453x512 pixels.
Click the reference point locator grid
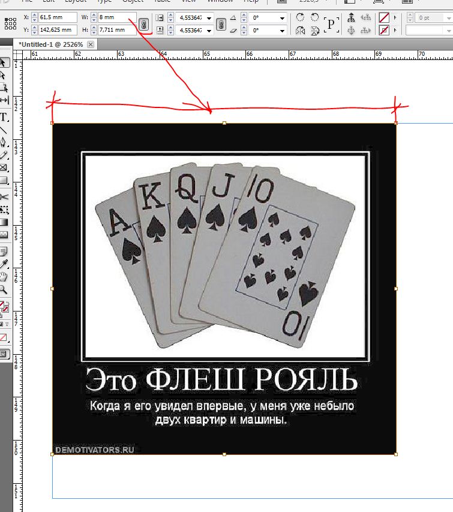point(10,23)
